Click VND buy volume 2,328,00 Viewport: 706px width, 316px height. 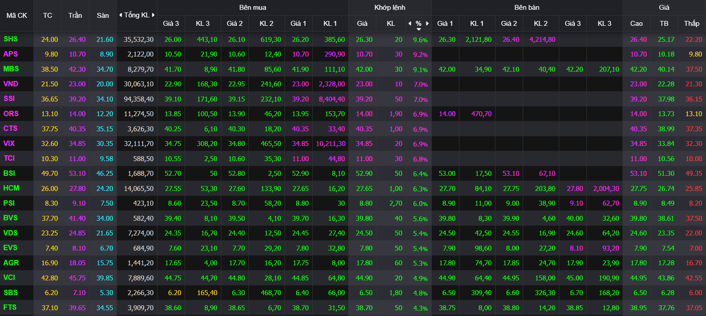point(332,84)
